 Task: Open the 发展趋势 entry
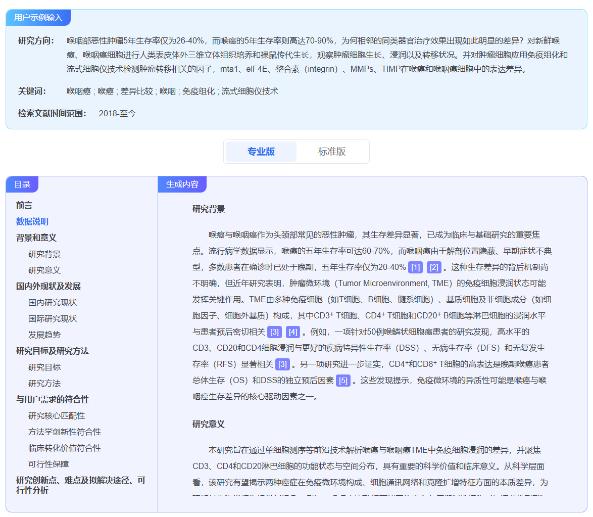[44, 335]
